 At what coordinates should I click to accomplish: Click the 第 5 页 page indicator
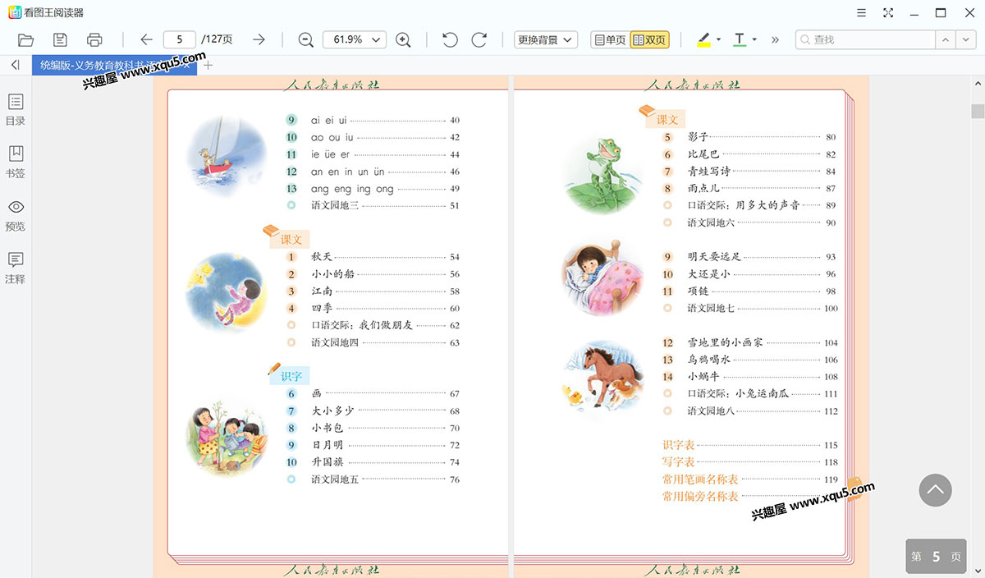[x=936, y=556]
